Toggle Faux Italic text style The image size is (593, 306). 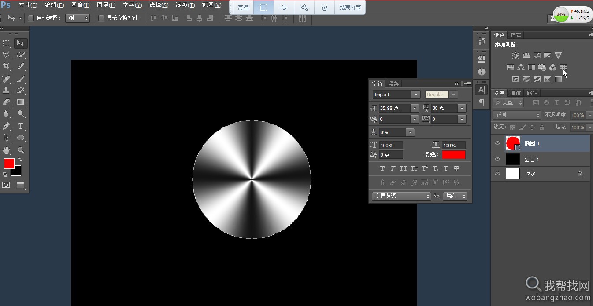(393, 168)
